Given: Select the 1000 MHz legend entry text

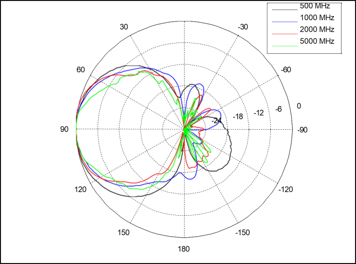Looking at the screenshot, I should 317,18.
